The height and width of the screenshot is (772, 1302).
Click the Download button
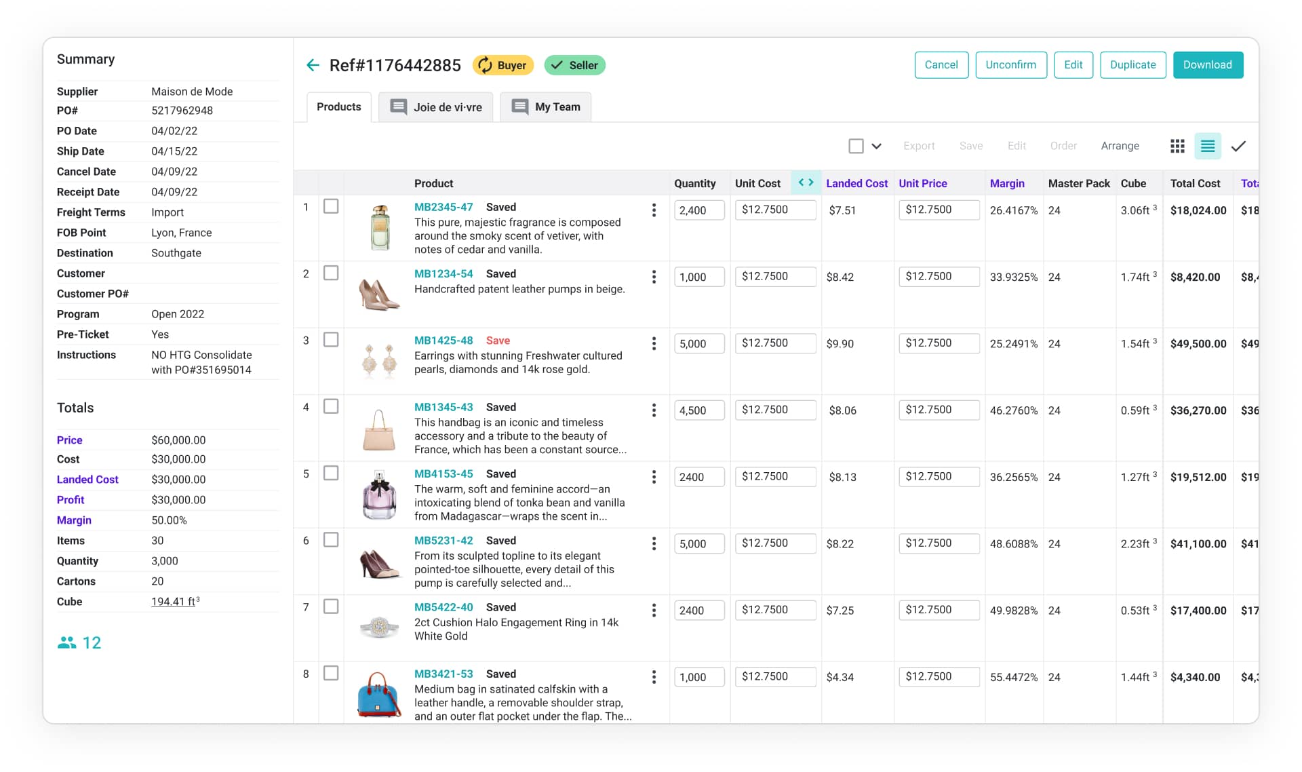point(1207,65)
